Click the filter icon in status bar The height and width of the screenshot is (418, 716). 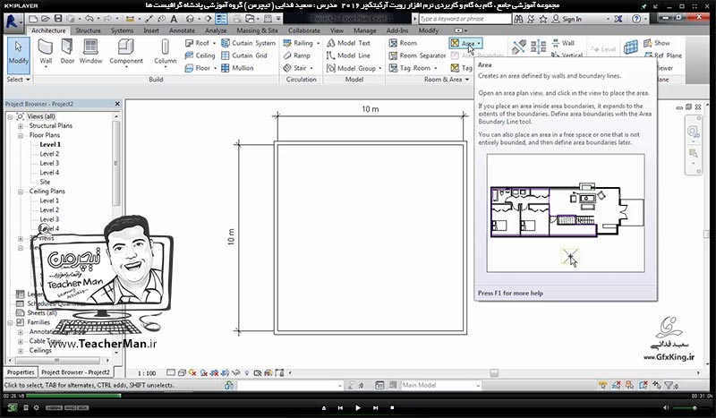(x=669, y=386)
